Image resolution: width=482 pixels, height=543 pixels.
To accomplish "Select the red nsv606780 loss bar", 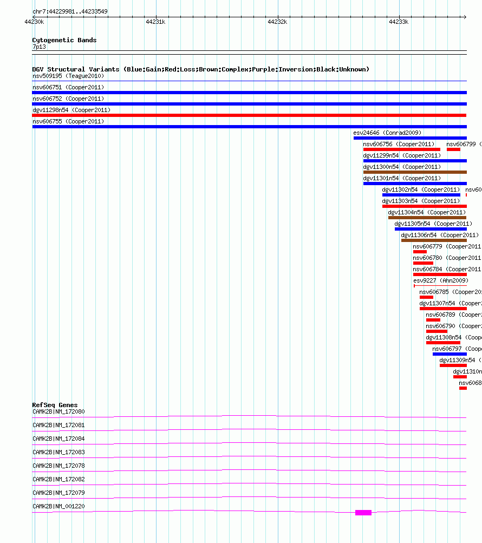I will click(423, 263).
